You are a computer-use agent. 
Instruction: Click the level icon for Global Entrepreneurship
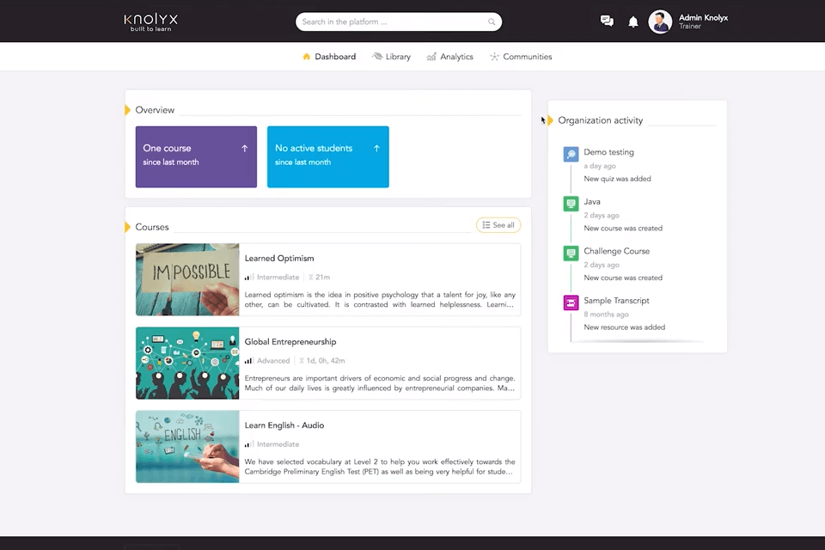[x=249, y=361]
